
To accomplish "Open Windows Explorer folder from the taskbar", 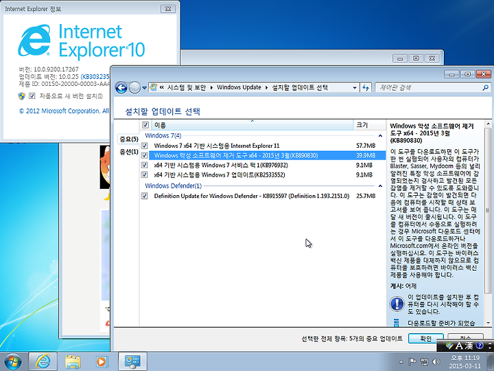I will coord(73,361).
